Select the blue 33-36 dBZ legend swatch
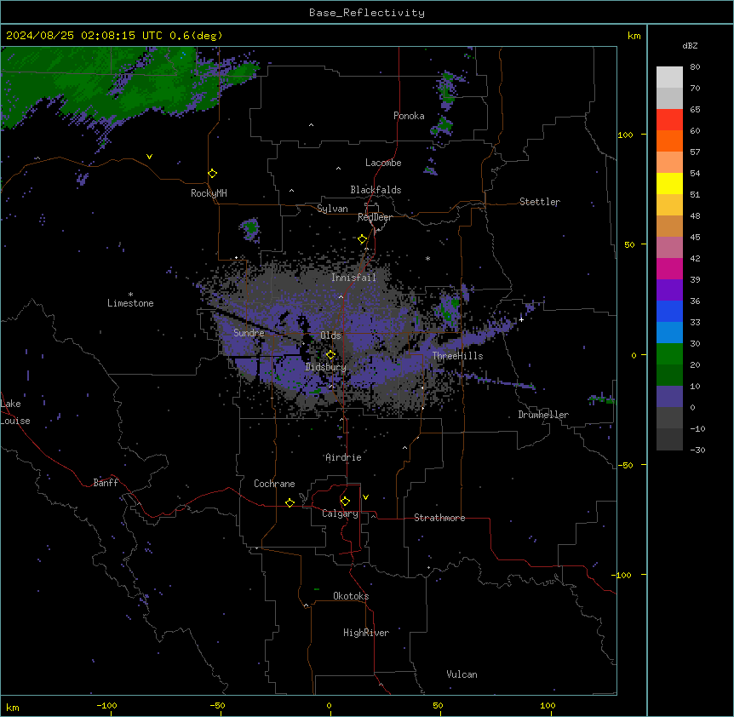Image resolution: width=734 pixels, height=717 pixels. click(669, 311)
